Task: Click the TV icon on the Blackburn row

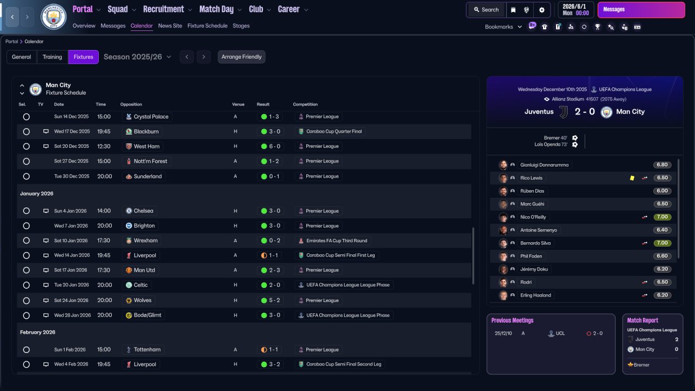Action: pyautogui.click(x=46, y=131)
